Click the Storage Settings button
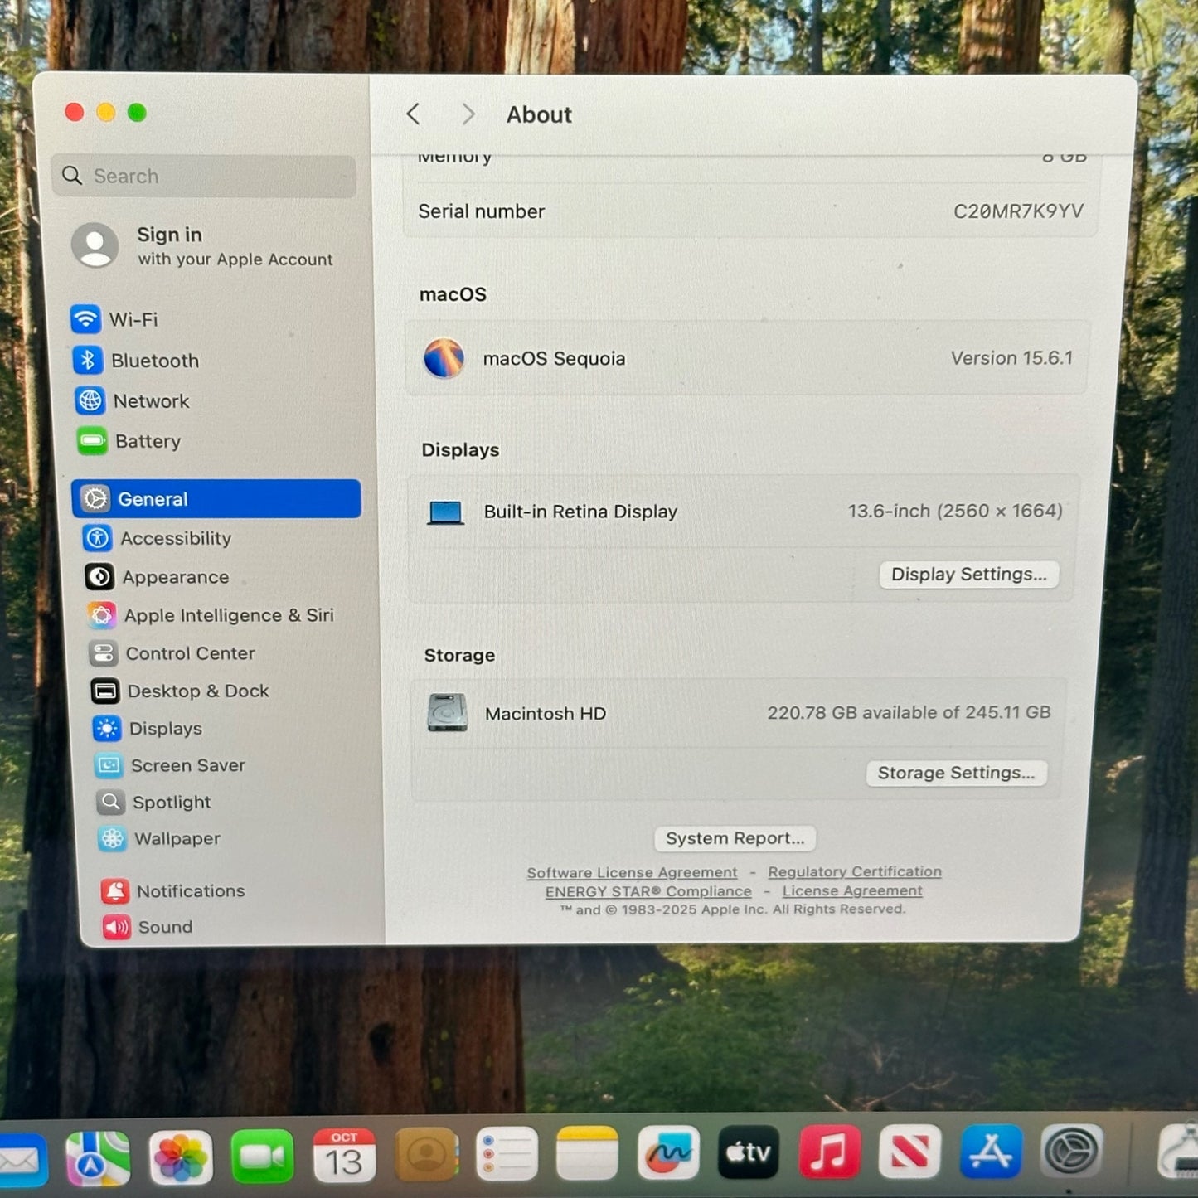Image resolution: width=1198 pixels, height=1198 pixels. [x=956, y=773]
